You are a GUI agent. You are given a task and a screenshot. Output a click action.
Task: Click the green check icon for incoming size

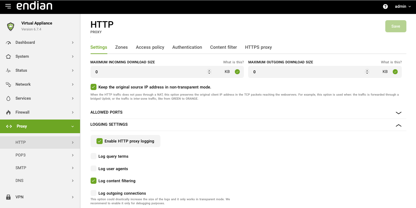(237, 72)
